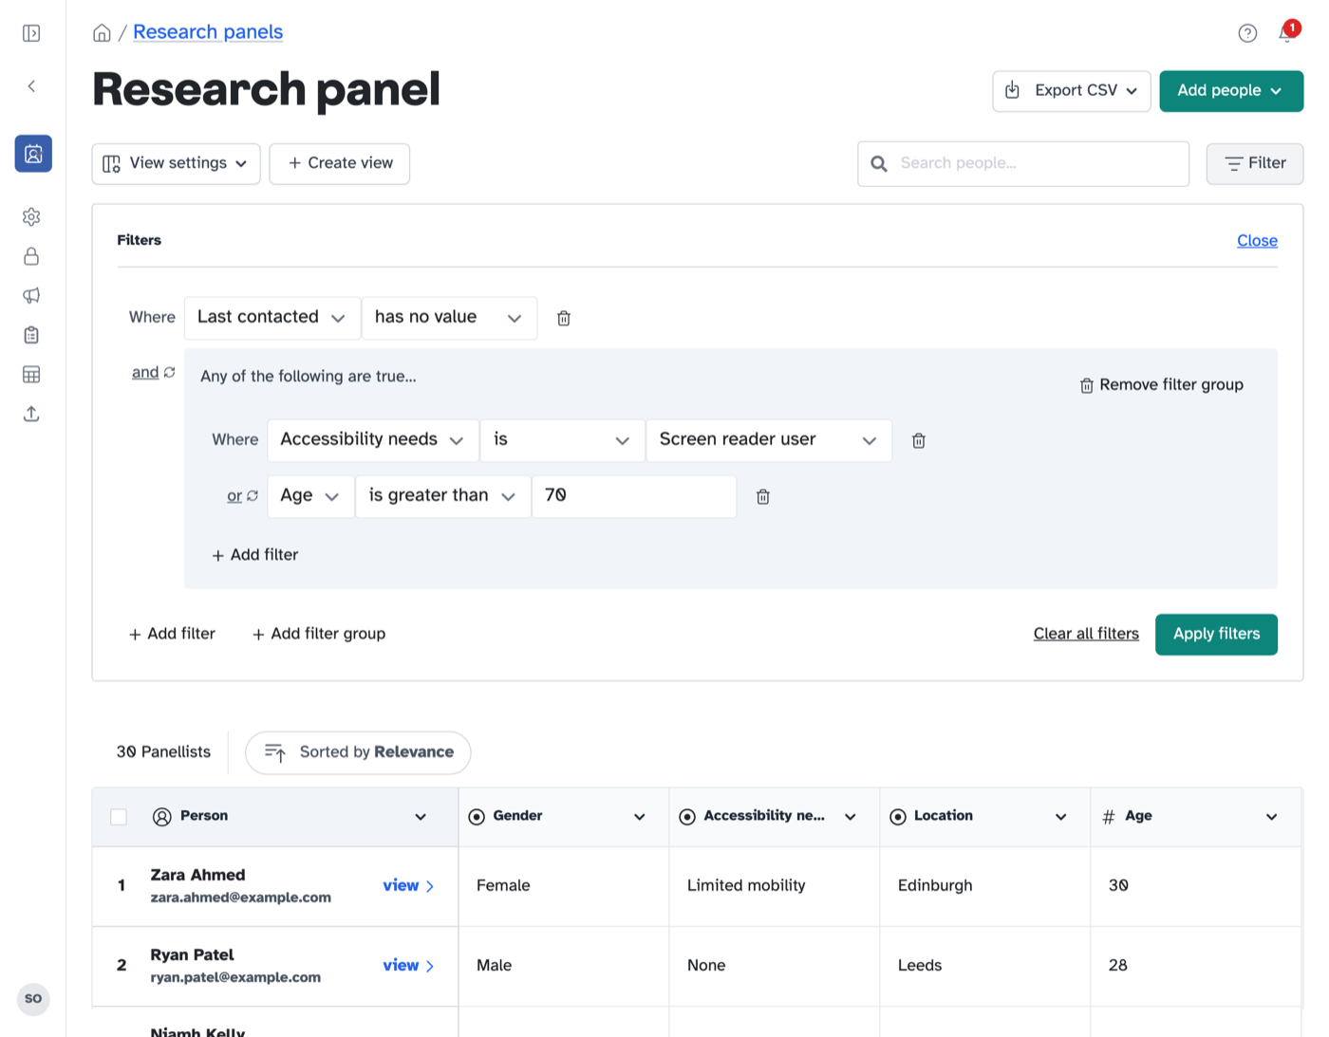Delete the Accessibility needs filter row

tap(919, 440)
